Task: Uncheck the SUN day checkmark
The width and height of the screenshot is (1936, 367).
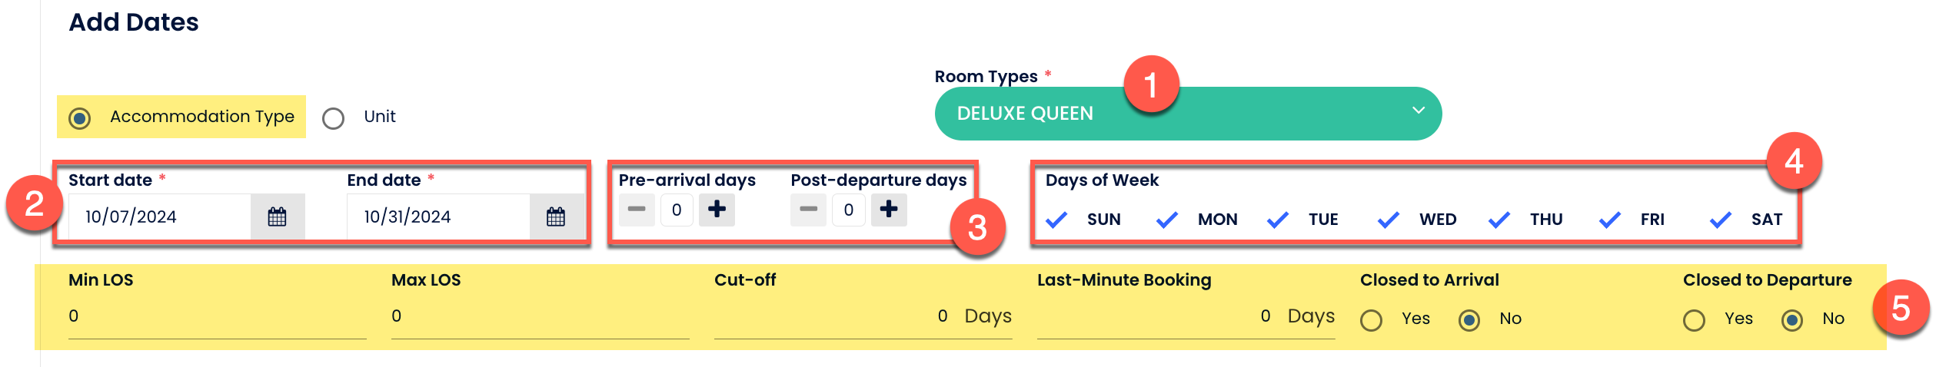Action: [1057, 220]
